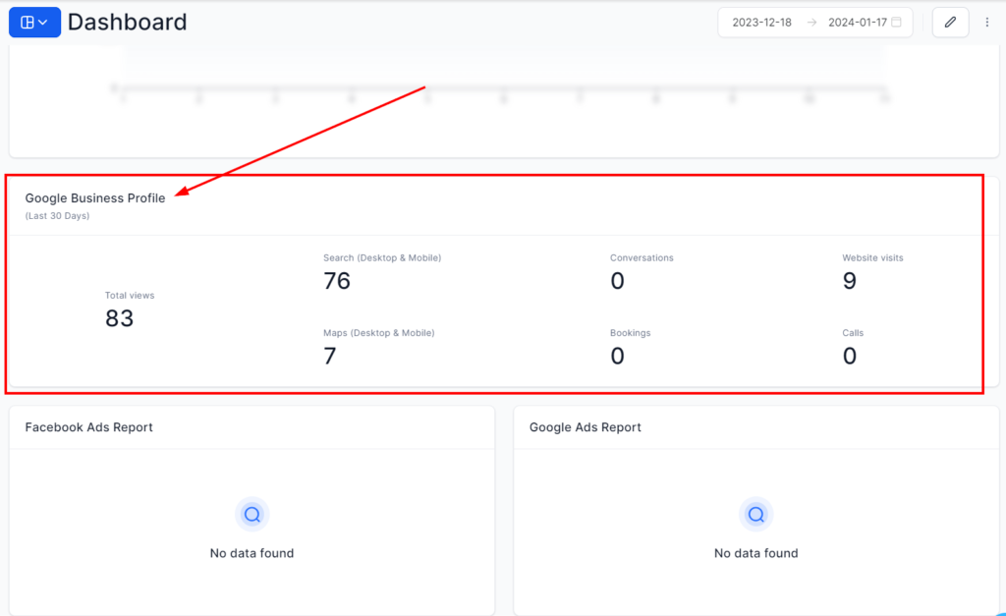Open the three-dot more options menu
Image resolution: width=1006 pixels, height=616 pixels.
click(987, 23)
